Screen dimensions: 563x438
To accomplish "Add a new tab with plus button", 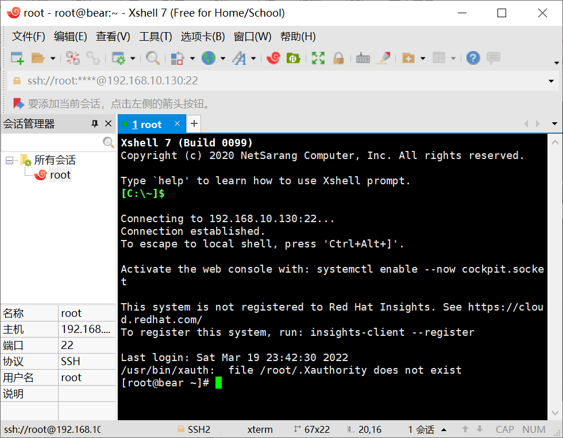I will (x=194, y=124).
